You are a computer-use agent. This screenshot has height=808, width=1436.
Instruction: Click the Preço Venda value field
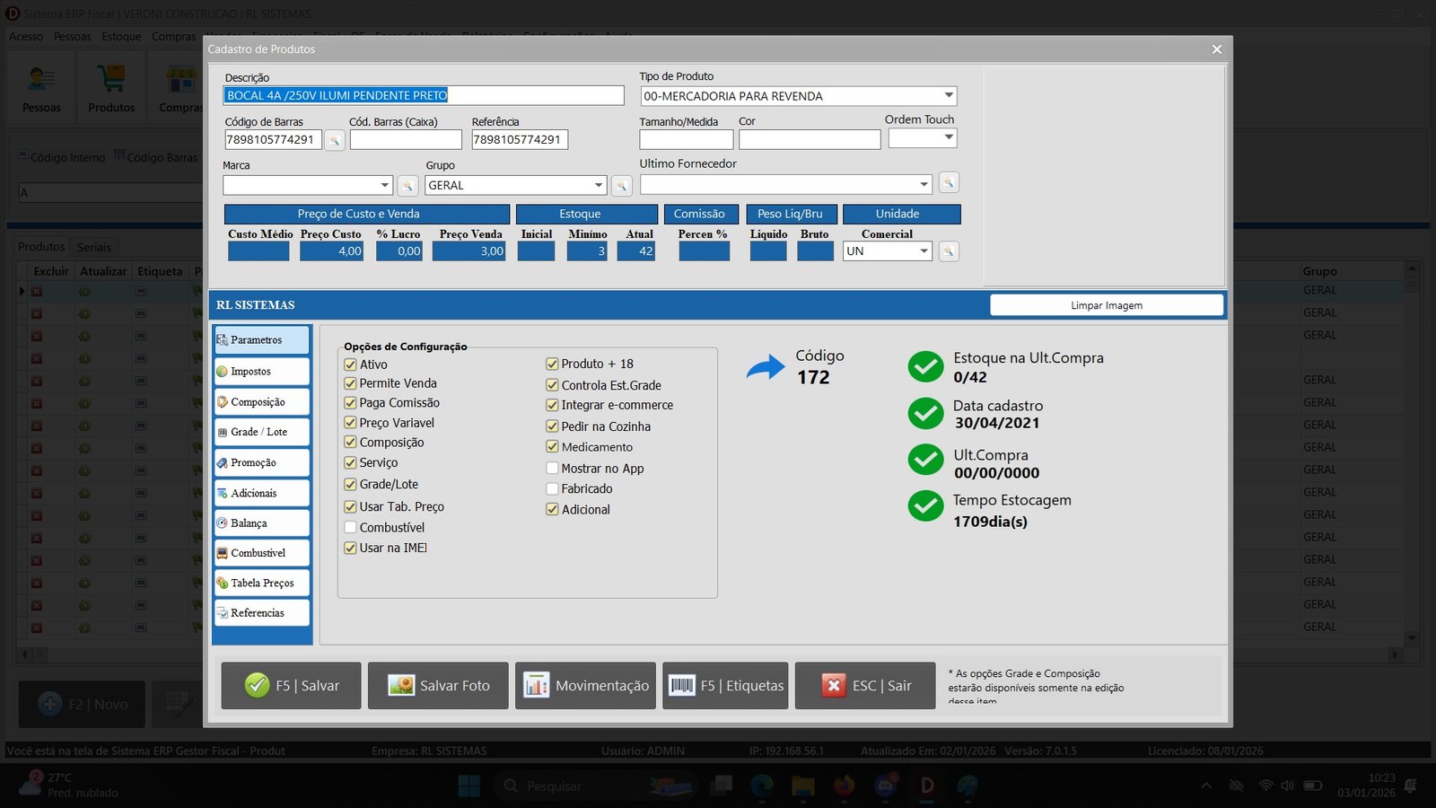(x=468, y=251)
